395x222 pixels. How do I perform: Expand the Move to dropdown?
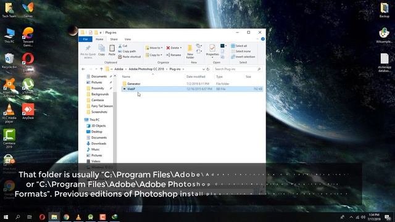[x=162, y=48]
